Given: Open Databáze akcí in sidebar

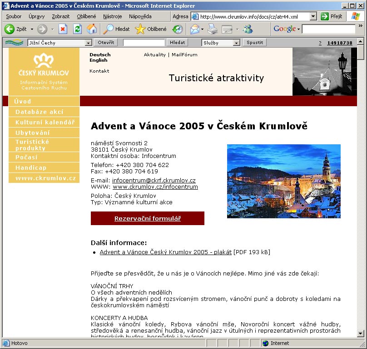Looking at the screenshot, I should pyautogui.click(x=44, y=112).
